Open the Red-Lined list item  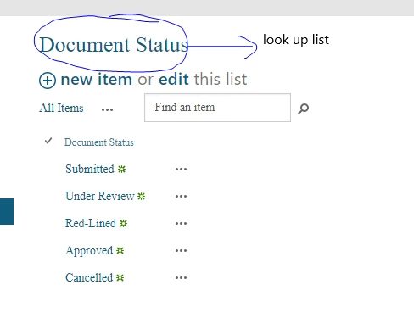[91, 223]
